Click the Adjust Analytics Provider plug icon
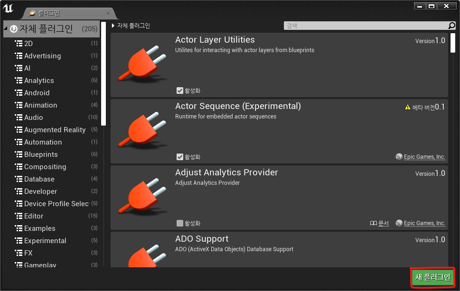 tap(142, 196)
